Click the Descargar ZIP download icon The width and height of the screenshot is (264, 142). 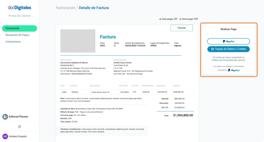click(160, 19)
